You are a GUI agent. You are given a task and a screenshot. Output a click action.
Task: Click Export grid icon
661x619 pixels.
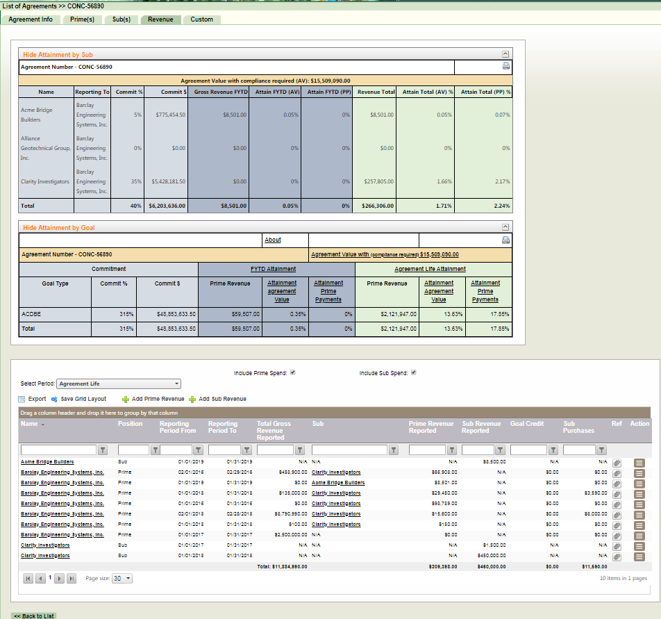click(x=22, y=399)
